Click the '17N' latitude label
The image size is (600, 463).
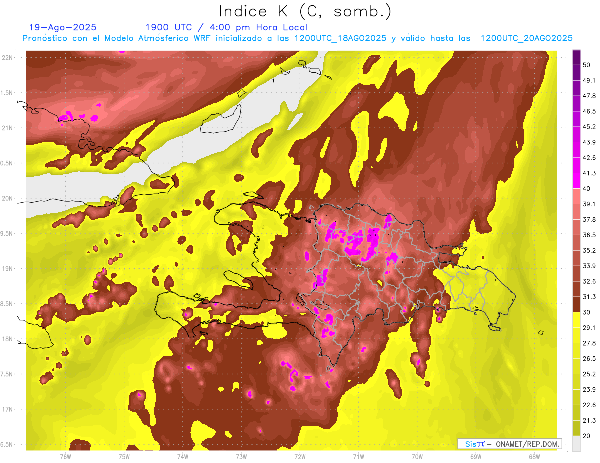[x=7, y=410]
